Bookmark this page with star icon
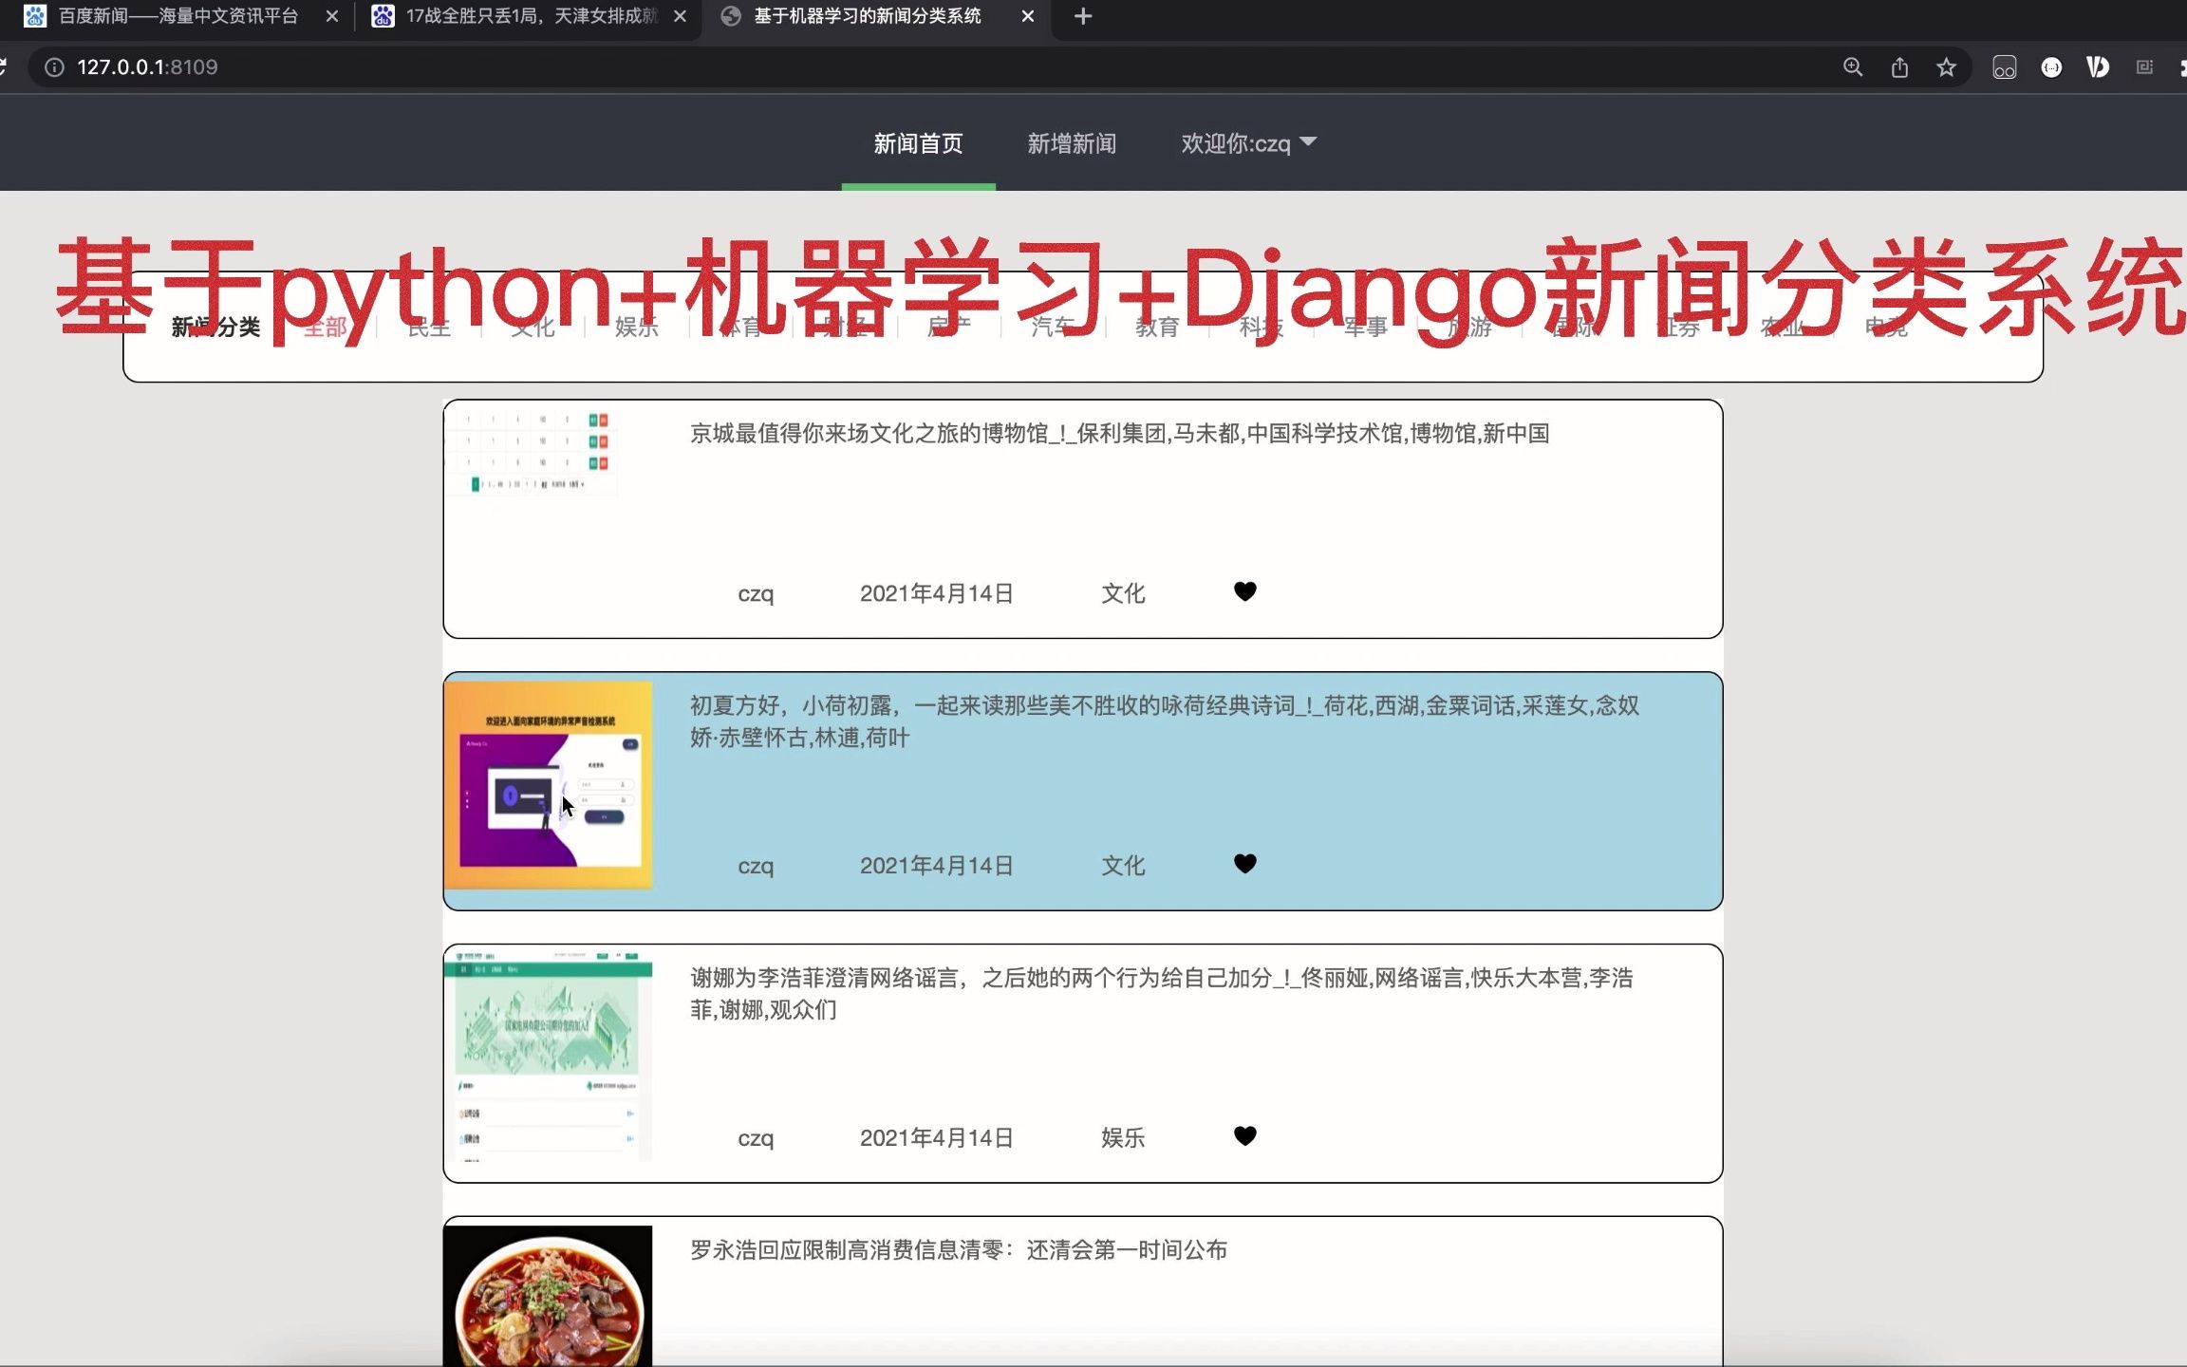Image resolution: width=2187 pixels, height=1367 pixels. coord(1946,67)
